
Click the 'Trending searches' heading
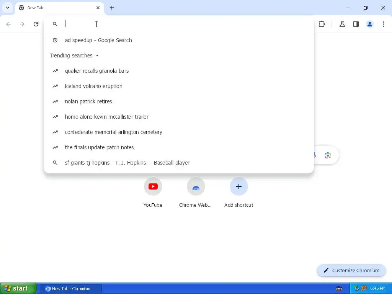[x=71, y=56]
